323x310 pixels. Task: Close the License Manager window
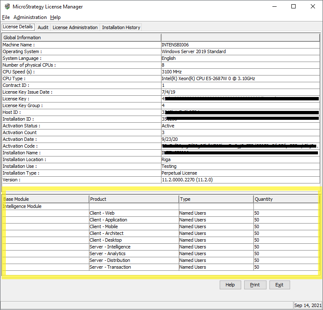coord(313,7)
